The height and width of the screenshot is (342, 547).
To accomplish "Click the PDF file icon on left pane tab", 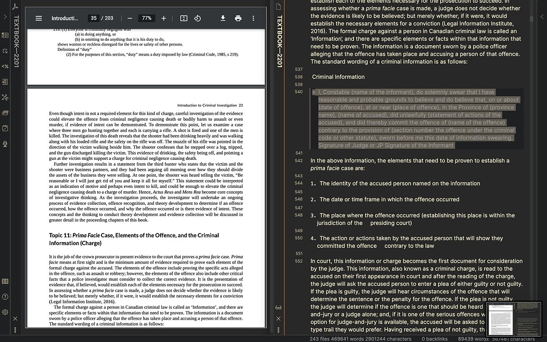I will 15,7.
